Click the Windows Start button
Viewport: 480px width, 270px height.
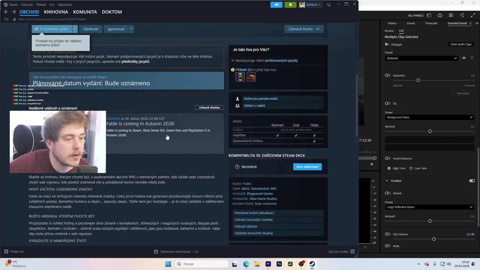[x=168, y=264]
